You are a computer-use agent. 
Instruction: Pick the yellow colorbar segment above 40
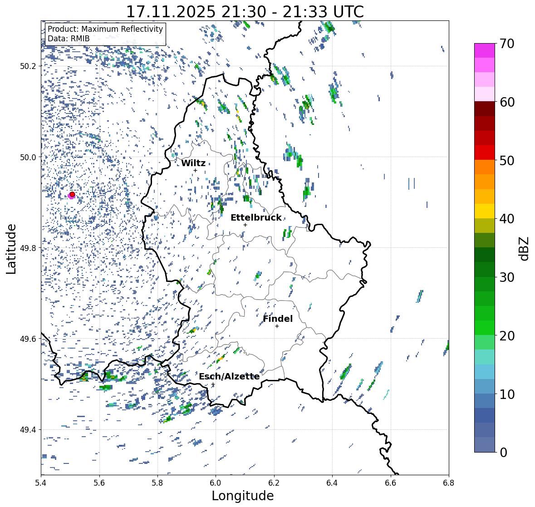(x=485, y=211)
